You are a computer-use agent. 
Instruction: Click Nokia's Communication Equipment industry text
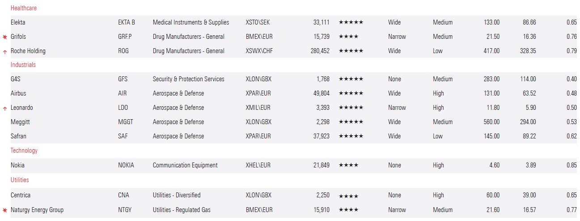click(x=185, y=165)
